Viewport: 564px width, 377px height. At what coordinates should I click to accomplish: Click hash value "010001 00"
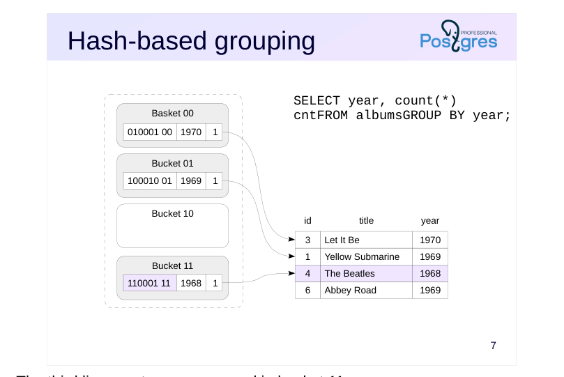point(150,132)
